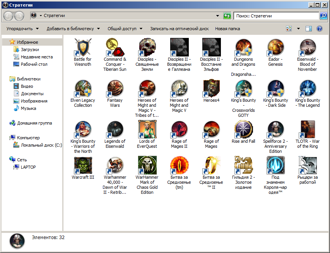Select the Lords of EverQuest shortcut

(147, 135)
